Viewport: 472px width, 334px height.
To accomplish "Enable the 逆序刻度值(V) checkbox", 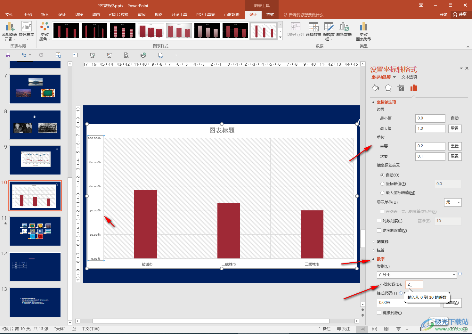I will click(x=379, y=231).
